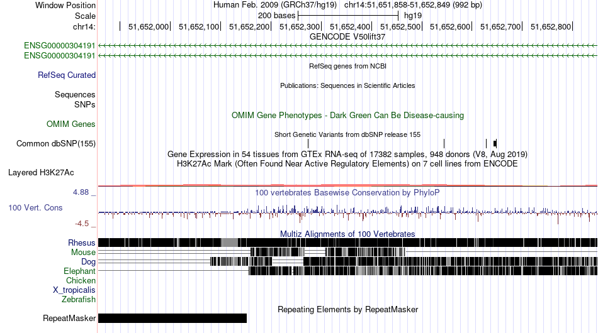Click the Mouse alignment label
Image resolution: width=598 pixels, height=333 pixels.
[83, 253]
